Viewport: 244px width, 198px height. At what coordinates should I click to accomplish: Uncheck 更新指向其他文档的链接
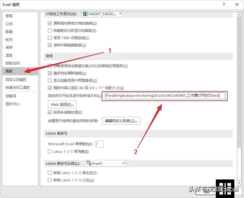[x=50, y=23]
